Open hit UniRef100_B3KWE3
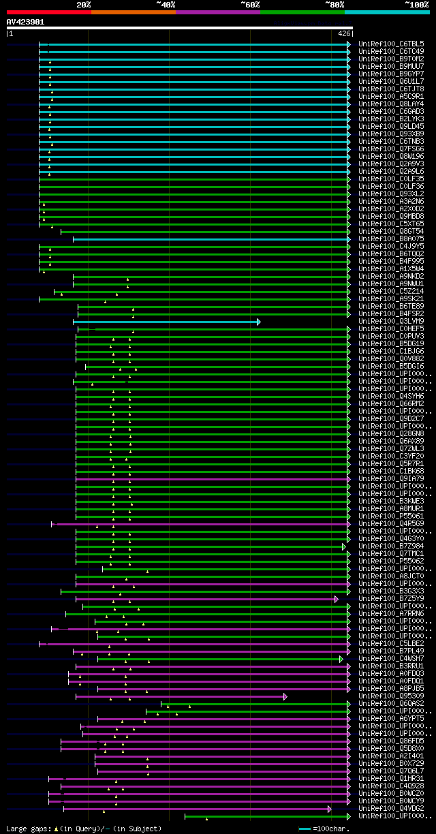This screenshot has width=436, height=834. tap(392, 501)
